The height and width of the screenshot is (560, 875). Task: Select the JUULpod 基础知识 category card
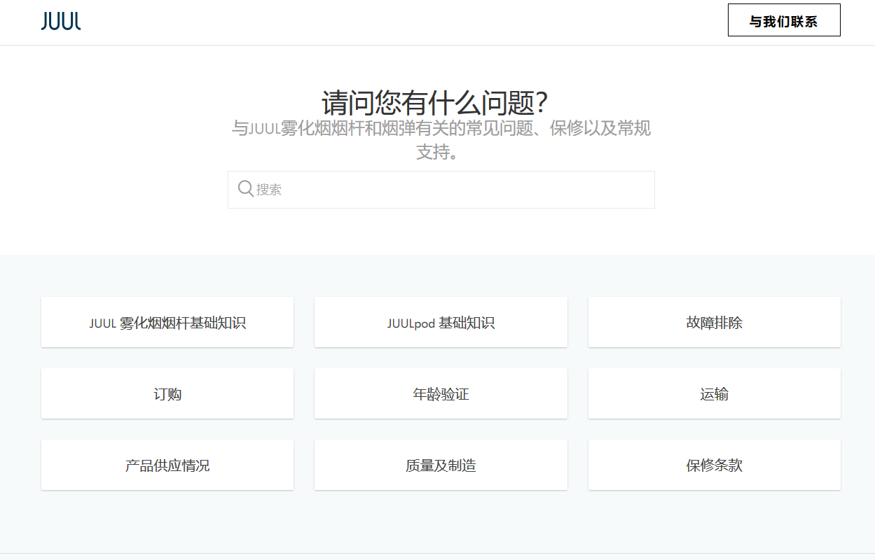coord(441,322)
